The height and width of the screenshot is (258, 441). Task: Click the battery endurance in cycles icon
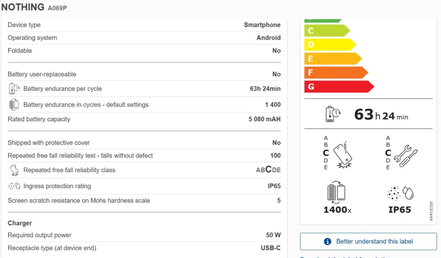click(14, 104)
